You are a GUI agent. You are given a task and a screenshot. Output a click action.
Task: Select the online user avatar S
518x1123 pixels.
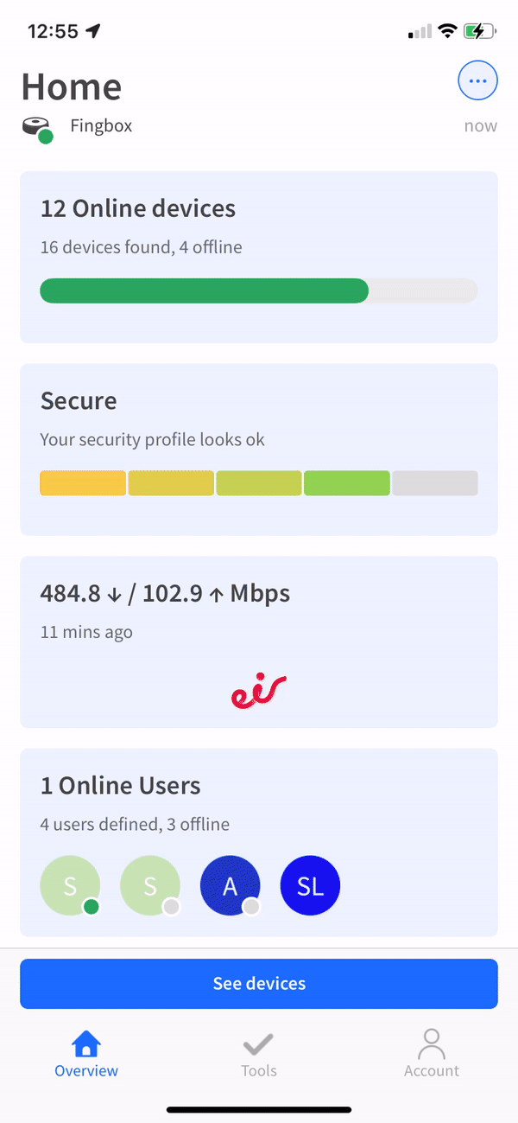[70, 885]
